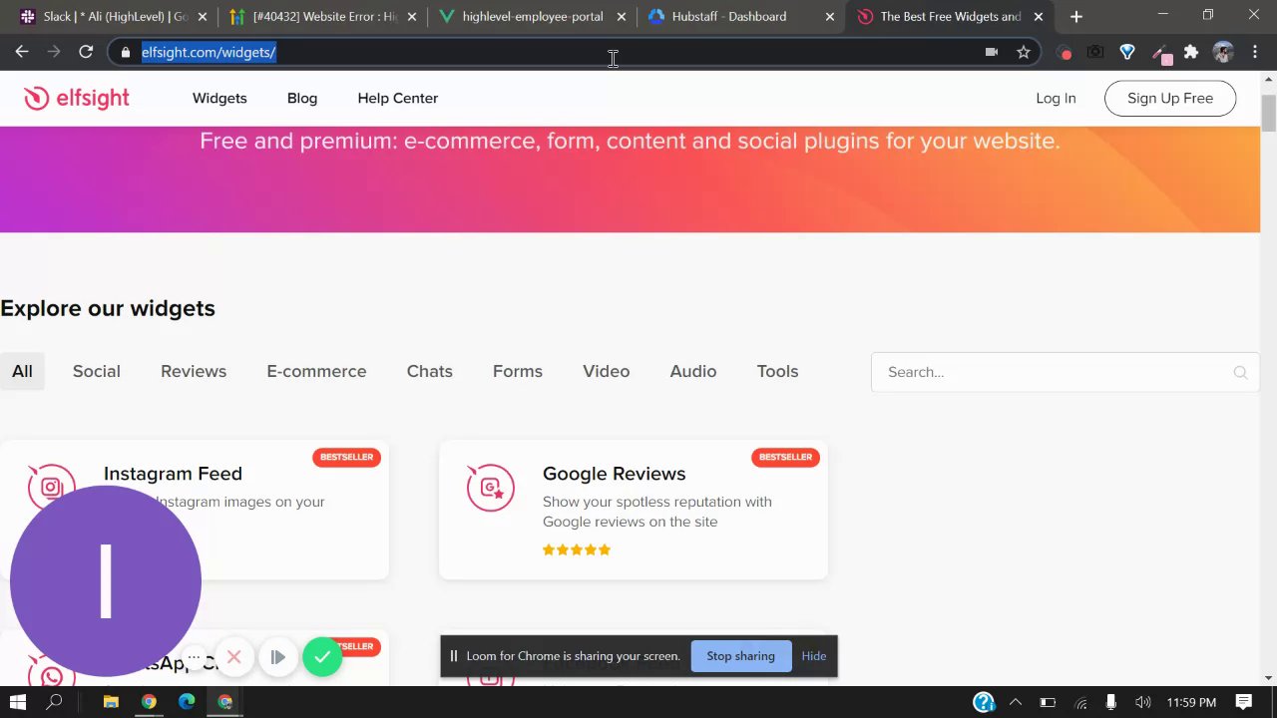Click the Wi-Fi network tray icon

[1080, 702]
